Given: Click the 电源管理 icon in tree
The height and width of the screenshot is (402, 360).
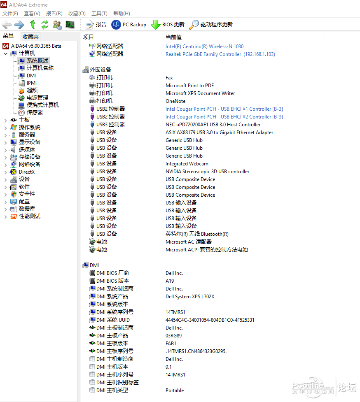Looking at the screenshot, I should click(21, 98).
